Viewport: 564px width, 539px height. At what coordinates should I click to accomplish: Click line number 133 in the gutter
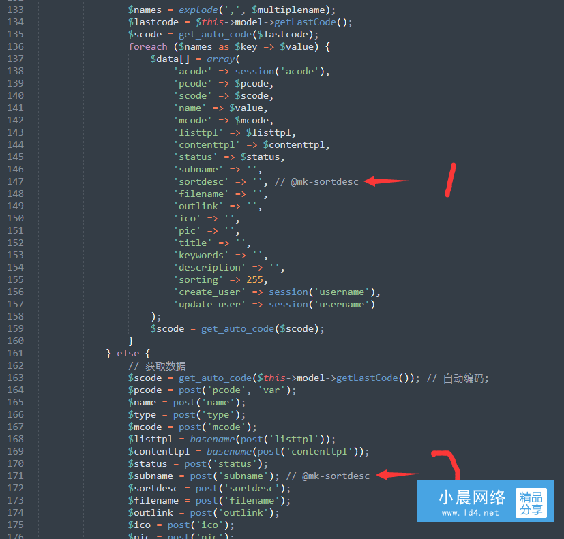(15, 10)
